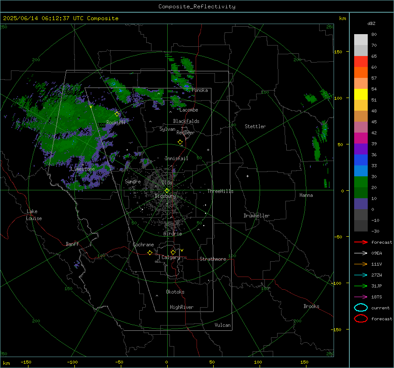The height and width of the screenshot is (368, 394).
Task: Click the Hanna town label
Action: coord(306,195)
